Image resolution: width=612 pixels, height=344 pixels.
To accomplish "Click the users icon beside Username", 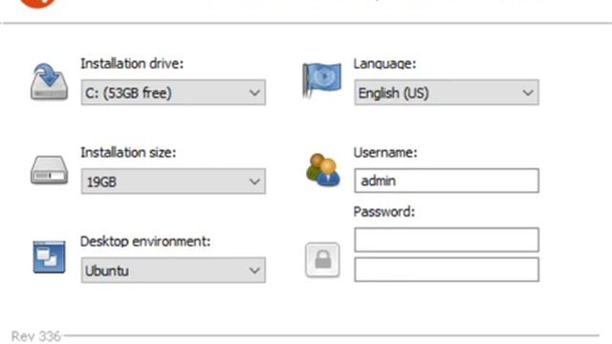I will coord(322,170).
